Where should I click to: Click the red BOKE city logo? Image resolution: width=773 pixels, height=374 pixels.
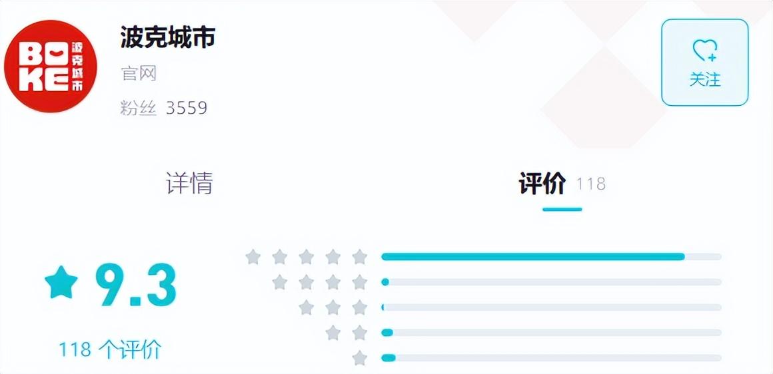[51, 67]
